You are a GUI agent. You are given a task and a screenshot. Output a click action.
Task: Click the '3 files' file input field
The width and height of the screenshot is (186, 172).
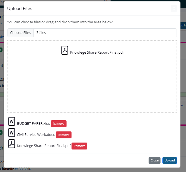pyautogui.click(x=92, y=33)
